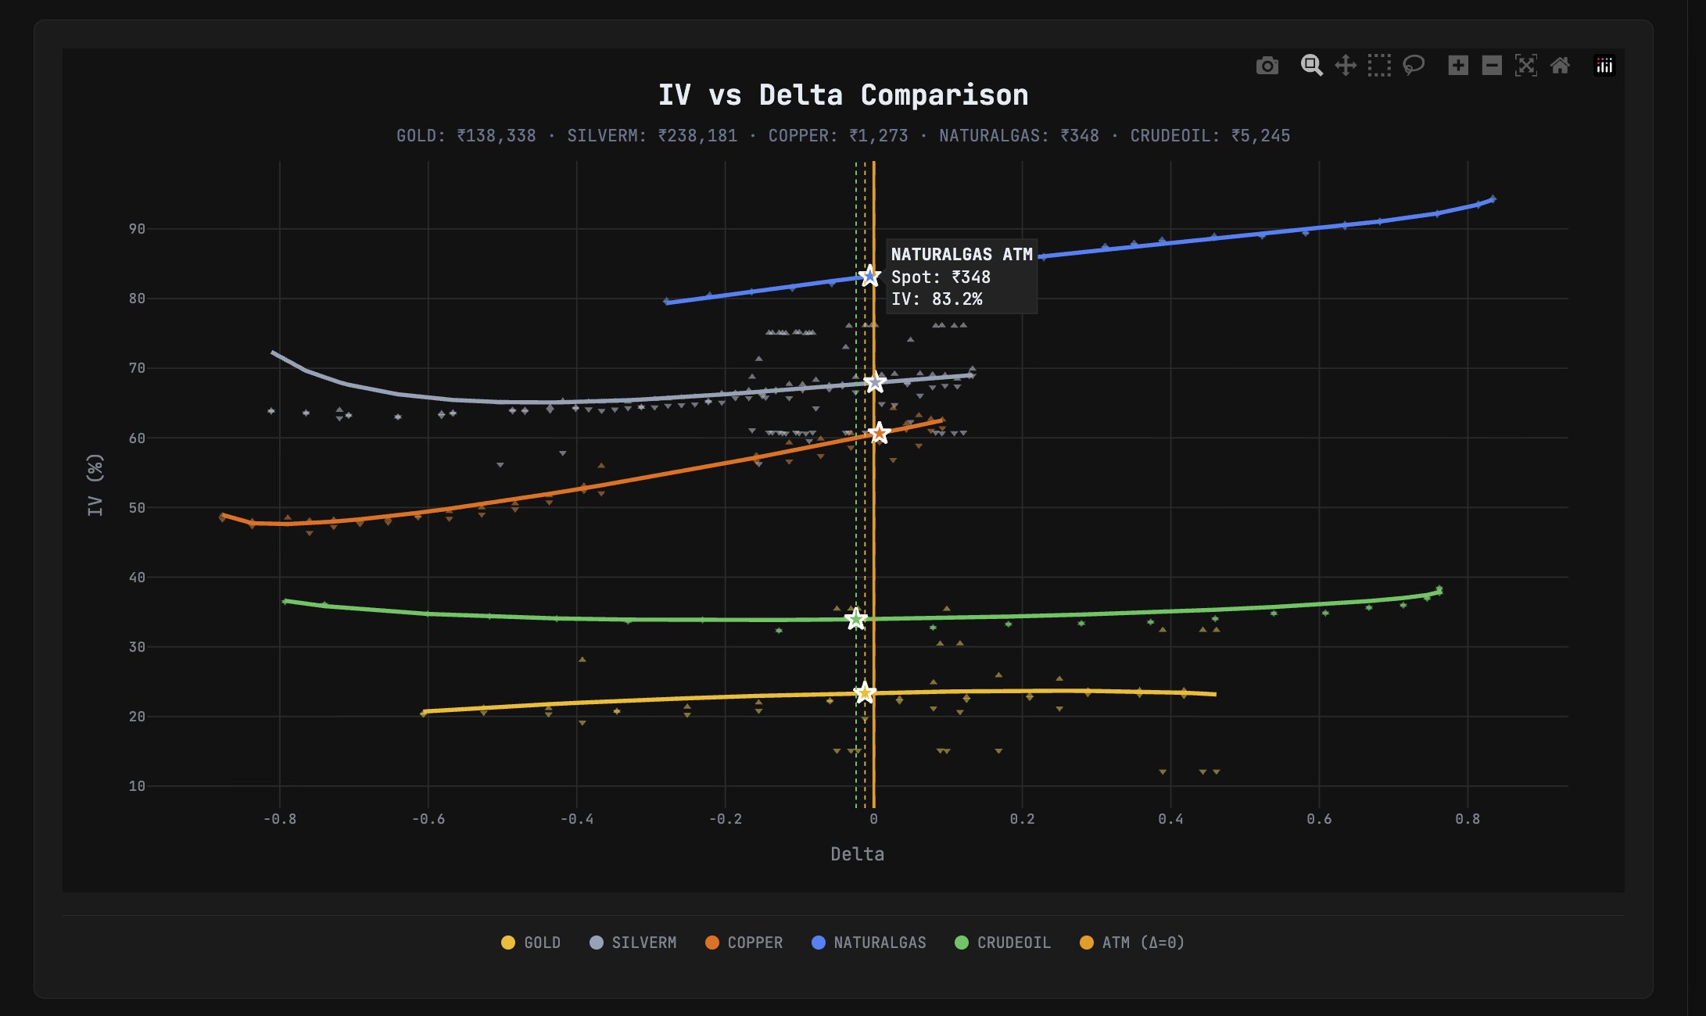Image resolution: width=1706 pixels, height=1016 pixels.
Task: Activate the Pan arrows tool
Action: tap(1345, 66)
